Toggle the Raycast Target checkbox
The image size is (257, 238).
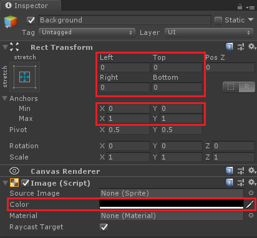104,227
